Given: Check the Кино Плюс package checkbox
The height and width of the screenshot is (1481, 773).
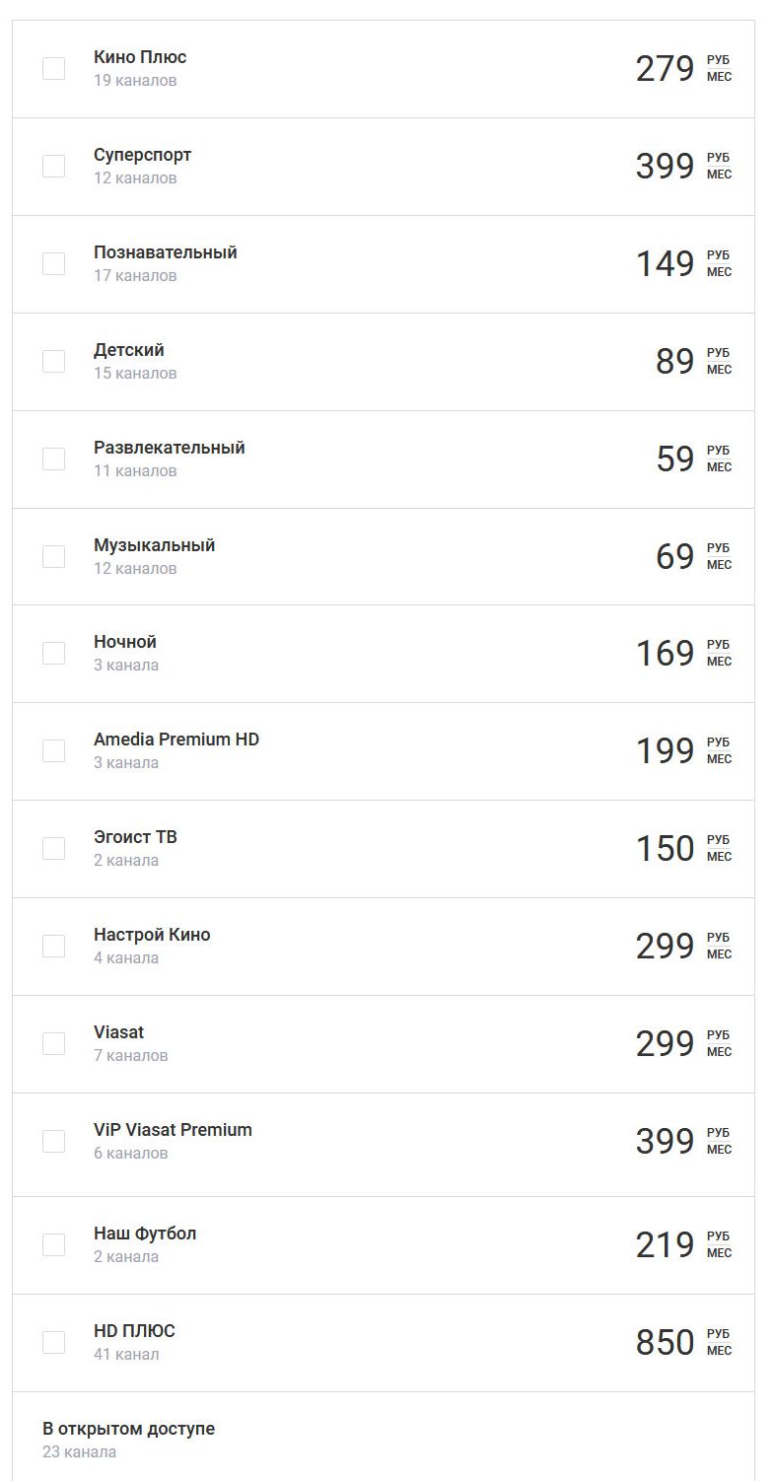Looking at the screenshot, I should click(53, 68).
